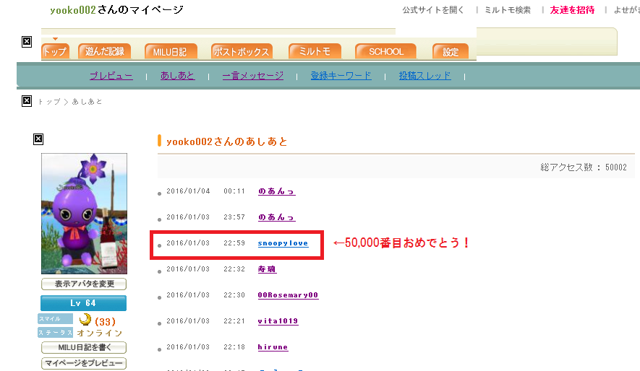The width and height of the screenshot is (640, 371).
Task: Open the 設定 settings tab
Action: point(451,51)
